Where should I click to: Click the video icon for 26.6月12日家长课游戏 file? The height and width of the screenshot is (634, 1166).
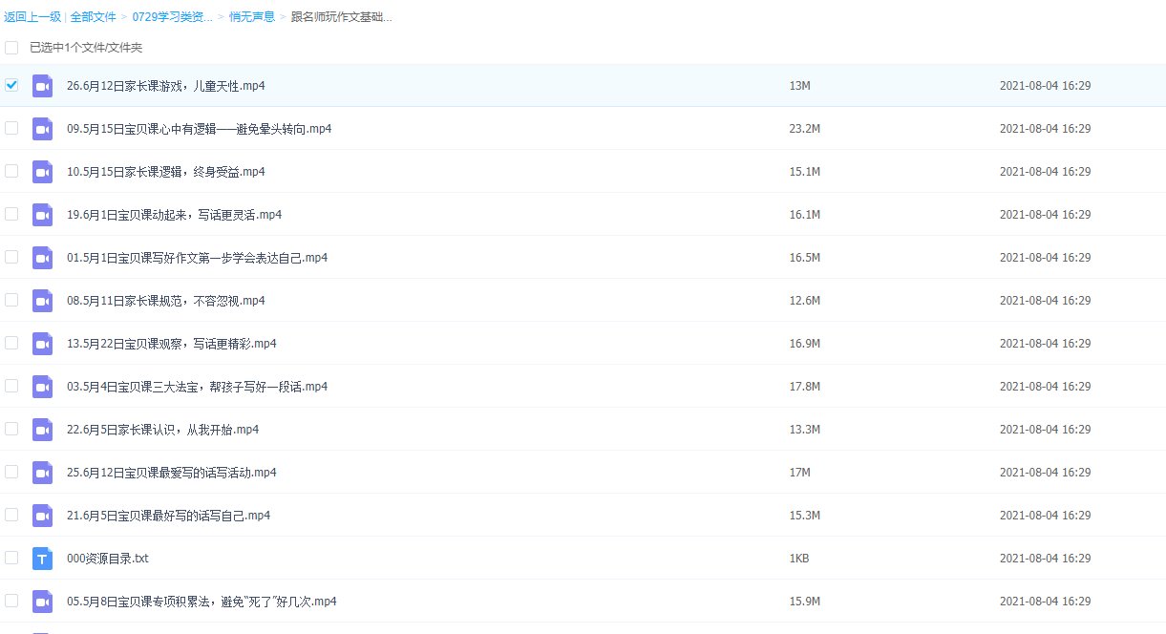click(x=42, y=86)
